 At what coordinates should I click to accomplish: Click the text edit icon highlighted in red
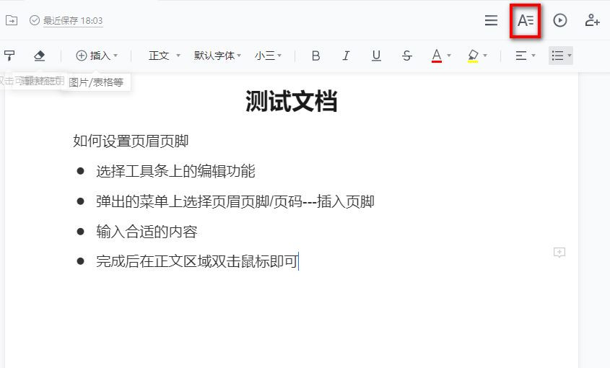(x=525, y=21)
